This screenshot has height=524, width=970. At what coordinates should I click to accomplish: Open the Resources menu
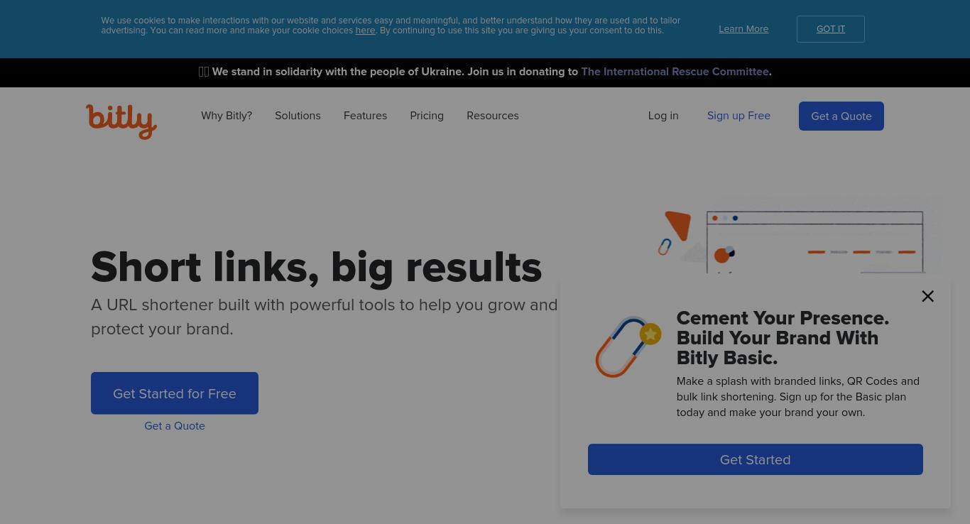(x=493, y=116)
